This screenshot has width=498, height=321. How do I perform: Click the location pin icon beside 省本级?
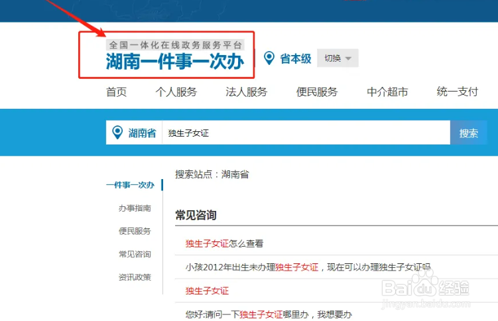point(269,58)
